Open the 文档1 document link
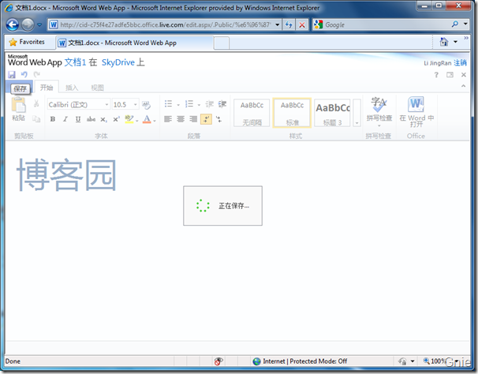This screenshot has height=374, width=478. (75, 62)
